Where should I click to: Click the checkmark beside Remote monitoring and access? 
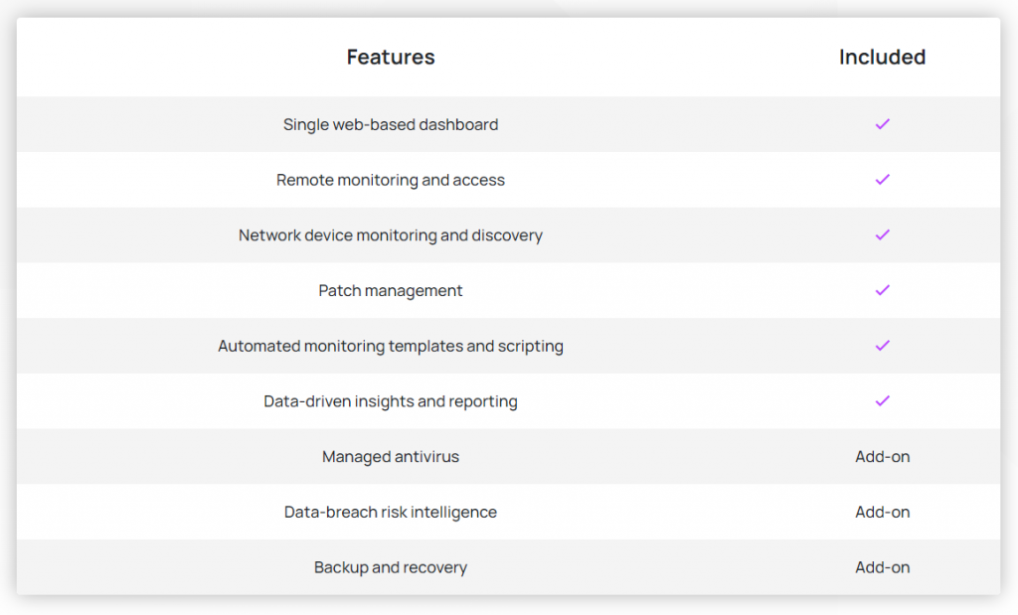pyautogui.click(x=882, y=180)
